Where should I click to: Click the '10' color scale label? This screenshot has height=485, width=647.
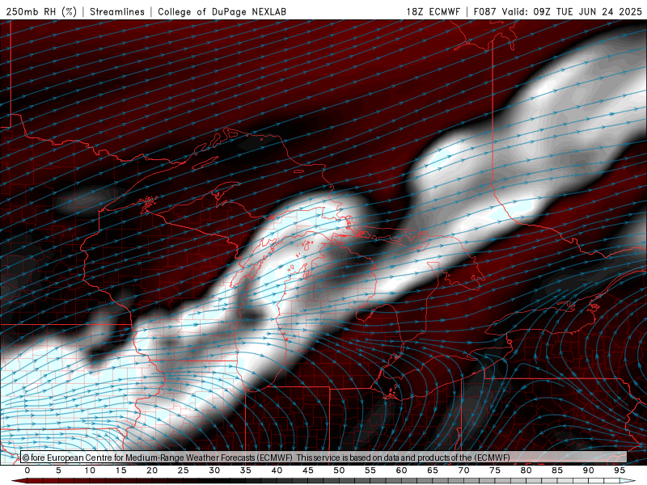click(x=90, y=470)
